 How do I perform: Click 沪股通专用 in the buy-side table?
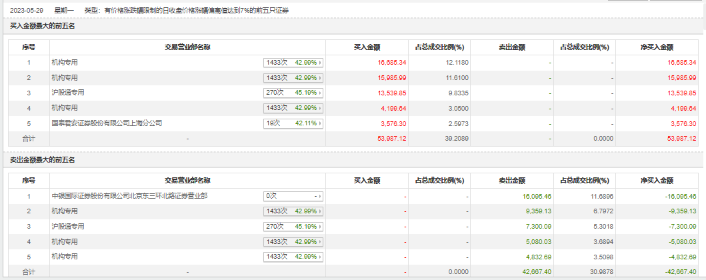pyautogui.click(x=68, y=93)
